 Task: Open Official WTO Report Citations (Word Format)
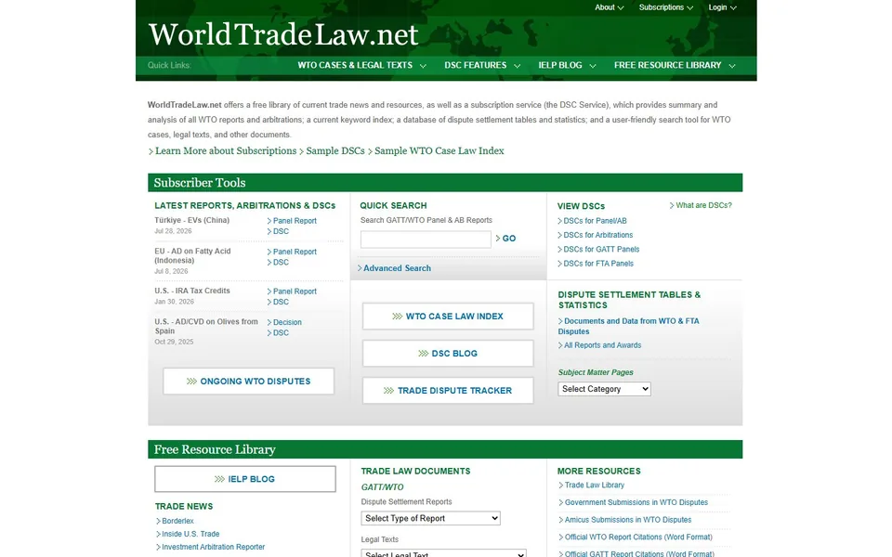[x=636, y=538]
